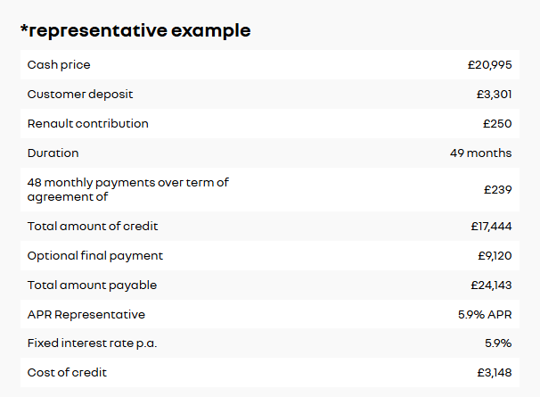This screenshot has height=397, width=540.
Task: Click the £3,148 cost of credit value
Action: (495, 373)
